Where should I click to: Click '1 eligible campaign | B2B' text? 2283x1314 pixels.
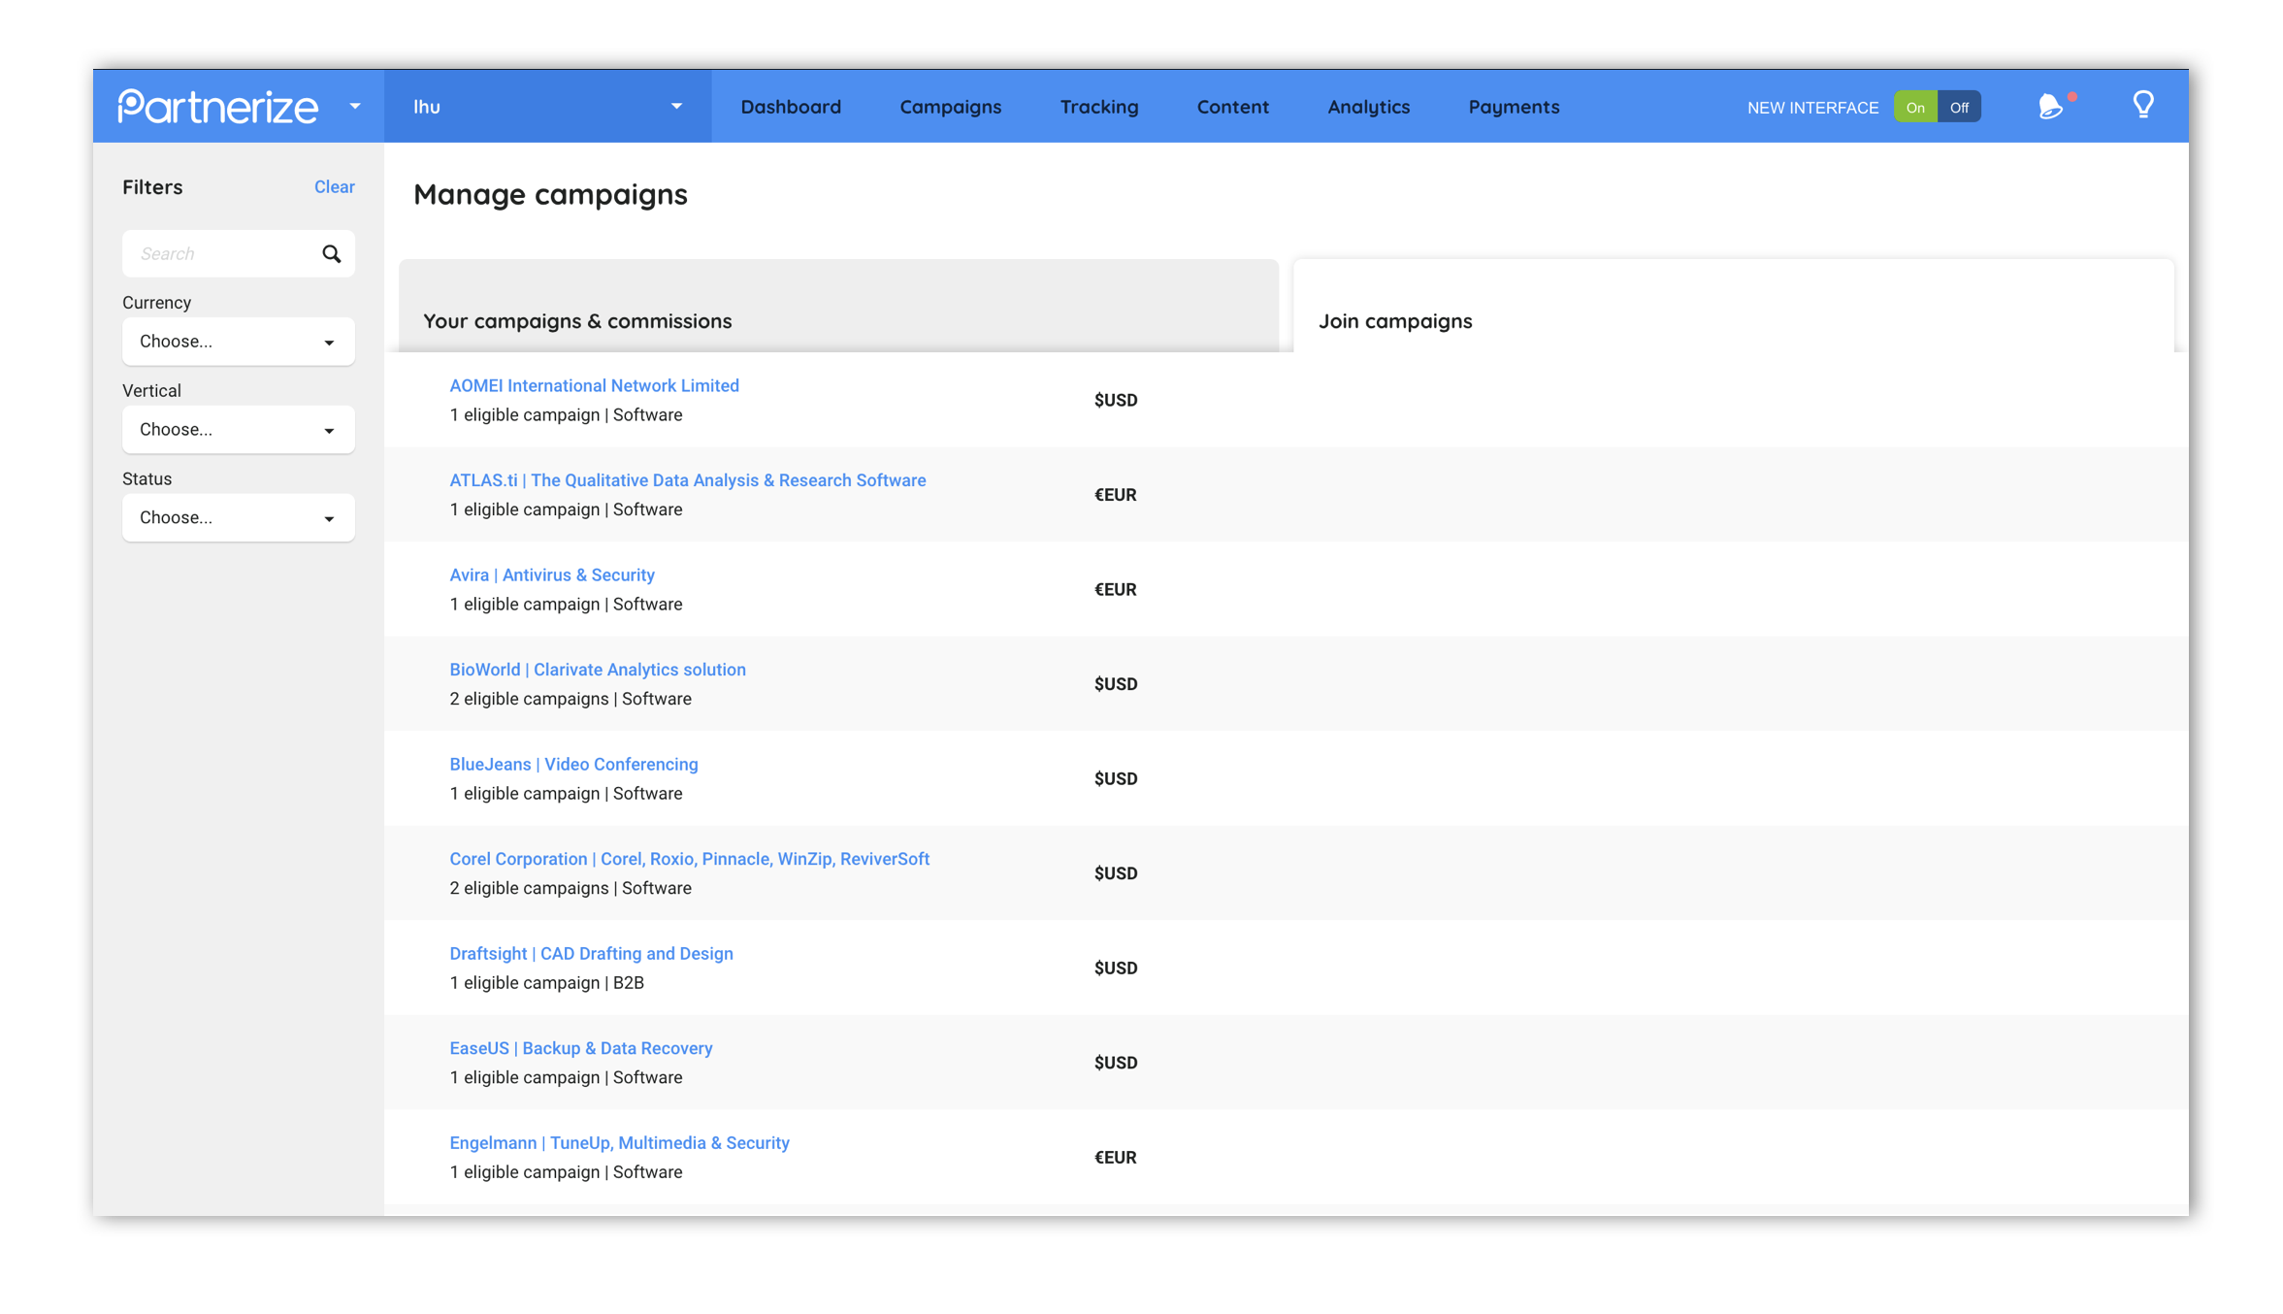pyautogui.click(x=546, y=982)
